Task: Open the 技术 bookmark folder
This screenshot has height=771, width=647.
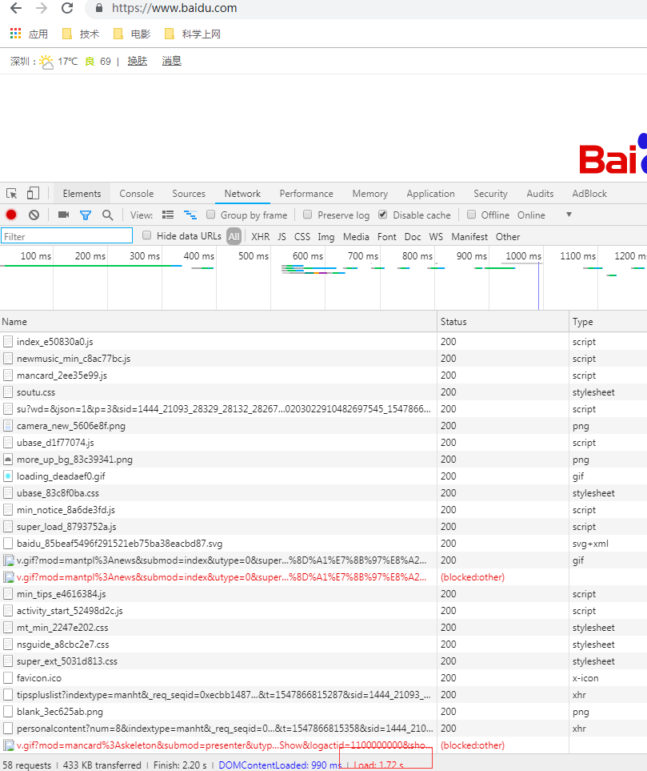Action: pyautogui.click(x=81, y=34)
